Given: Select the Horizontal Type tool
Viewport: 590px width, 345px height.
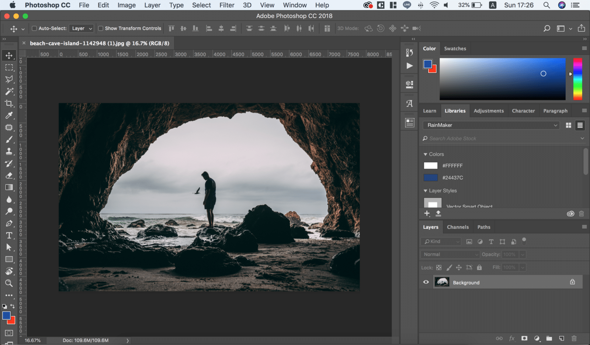Looking at the screenshot, I should click(x=9, y=235).
